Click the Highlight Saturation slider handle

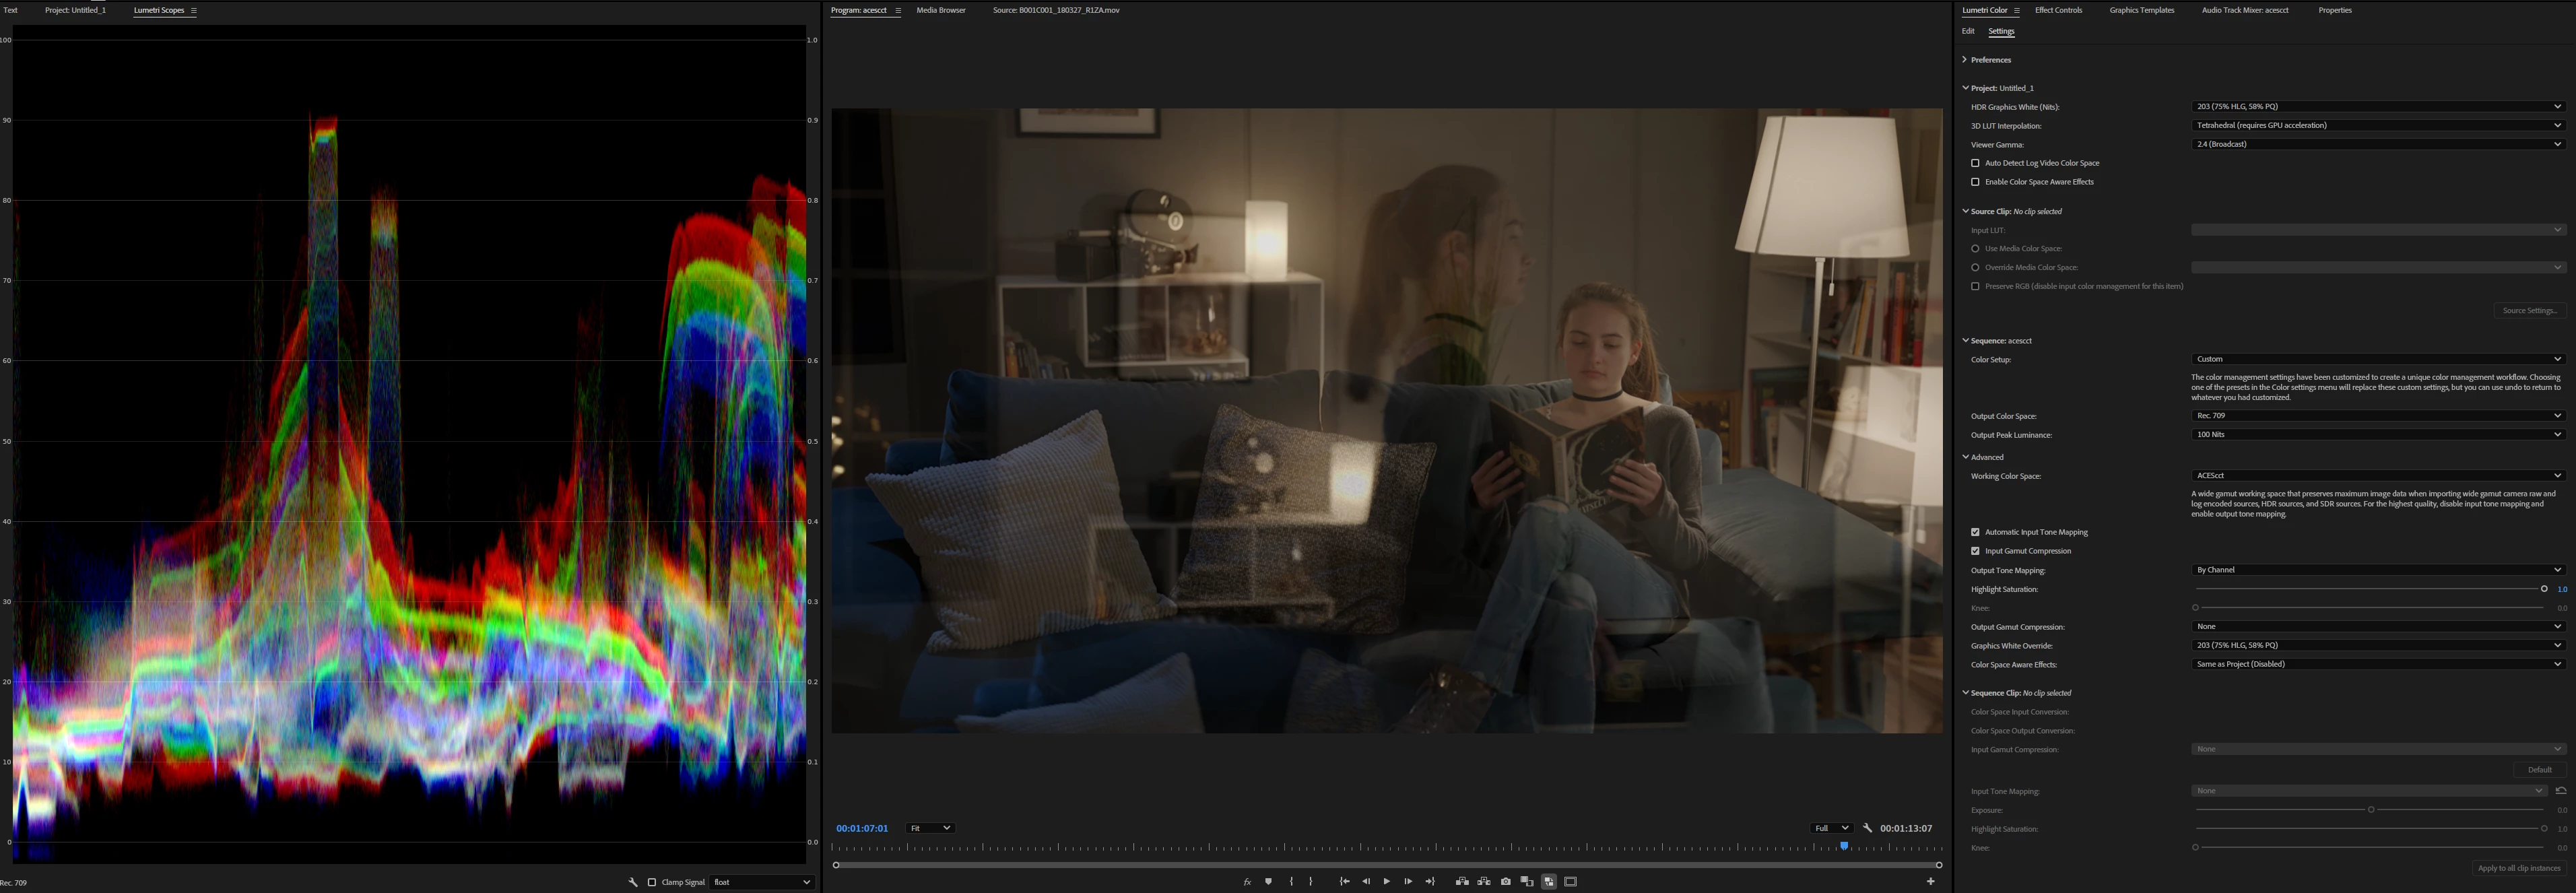(x=2544, y=589)
